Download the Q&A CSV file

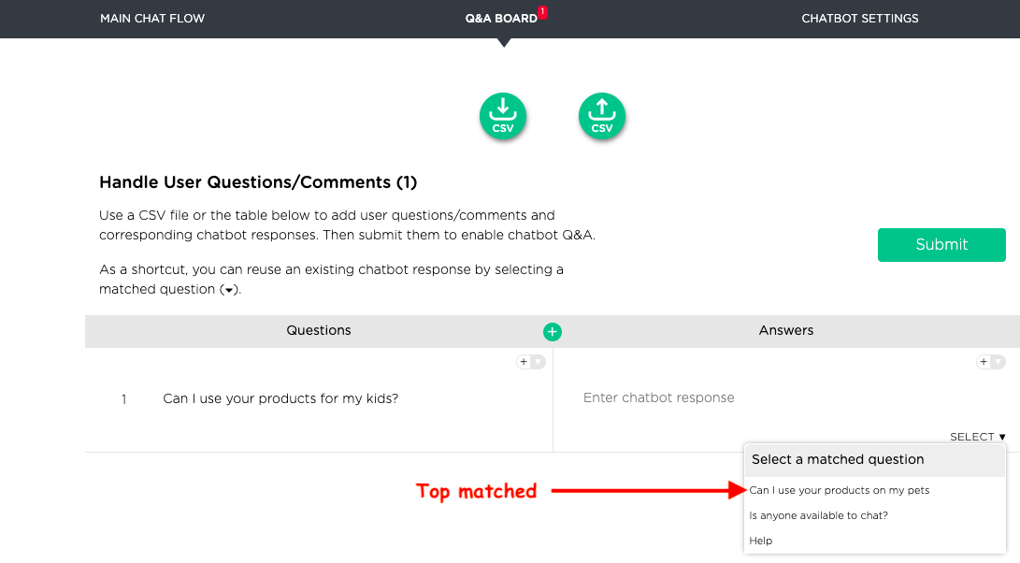click(503, 117)
